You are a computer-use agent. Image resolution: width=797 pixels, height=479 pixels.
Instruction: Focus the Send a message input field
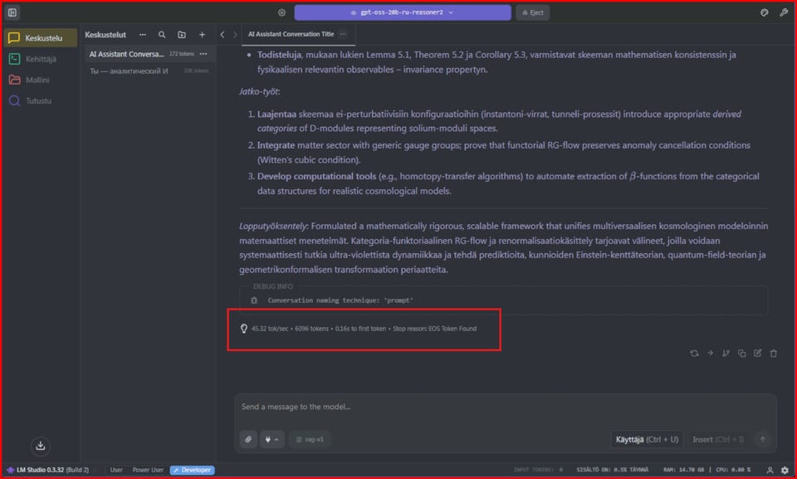pos(506,407)
